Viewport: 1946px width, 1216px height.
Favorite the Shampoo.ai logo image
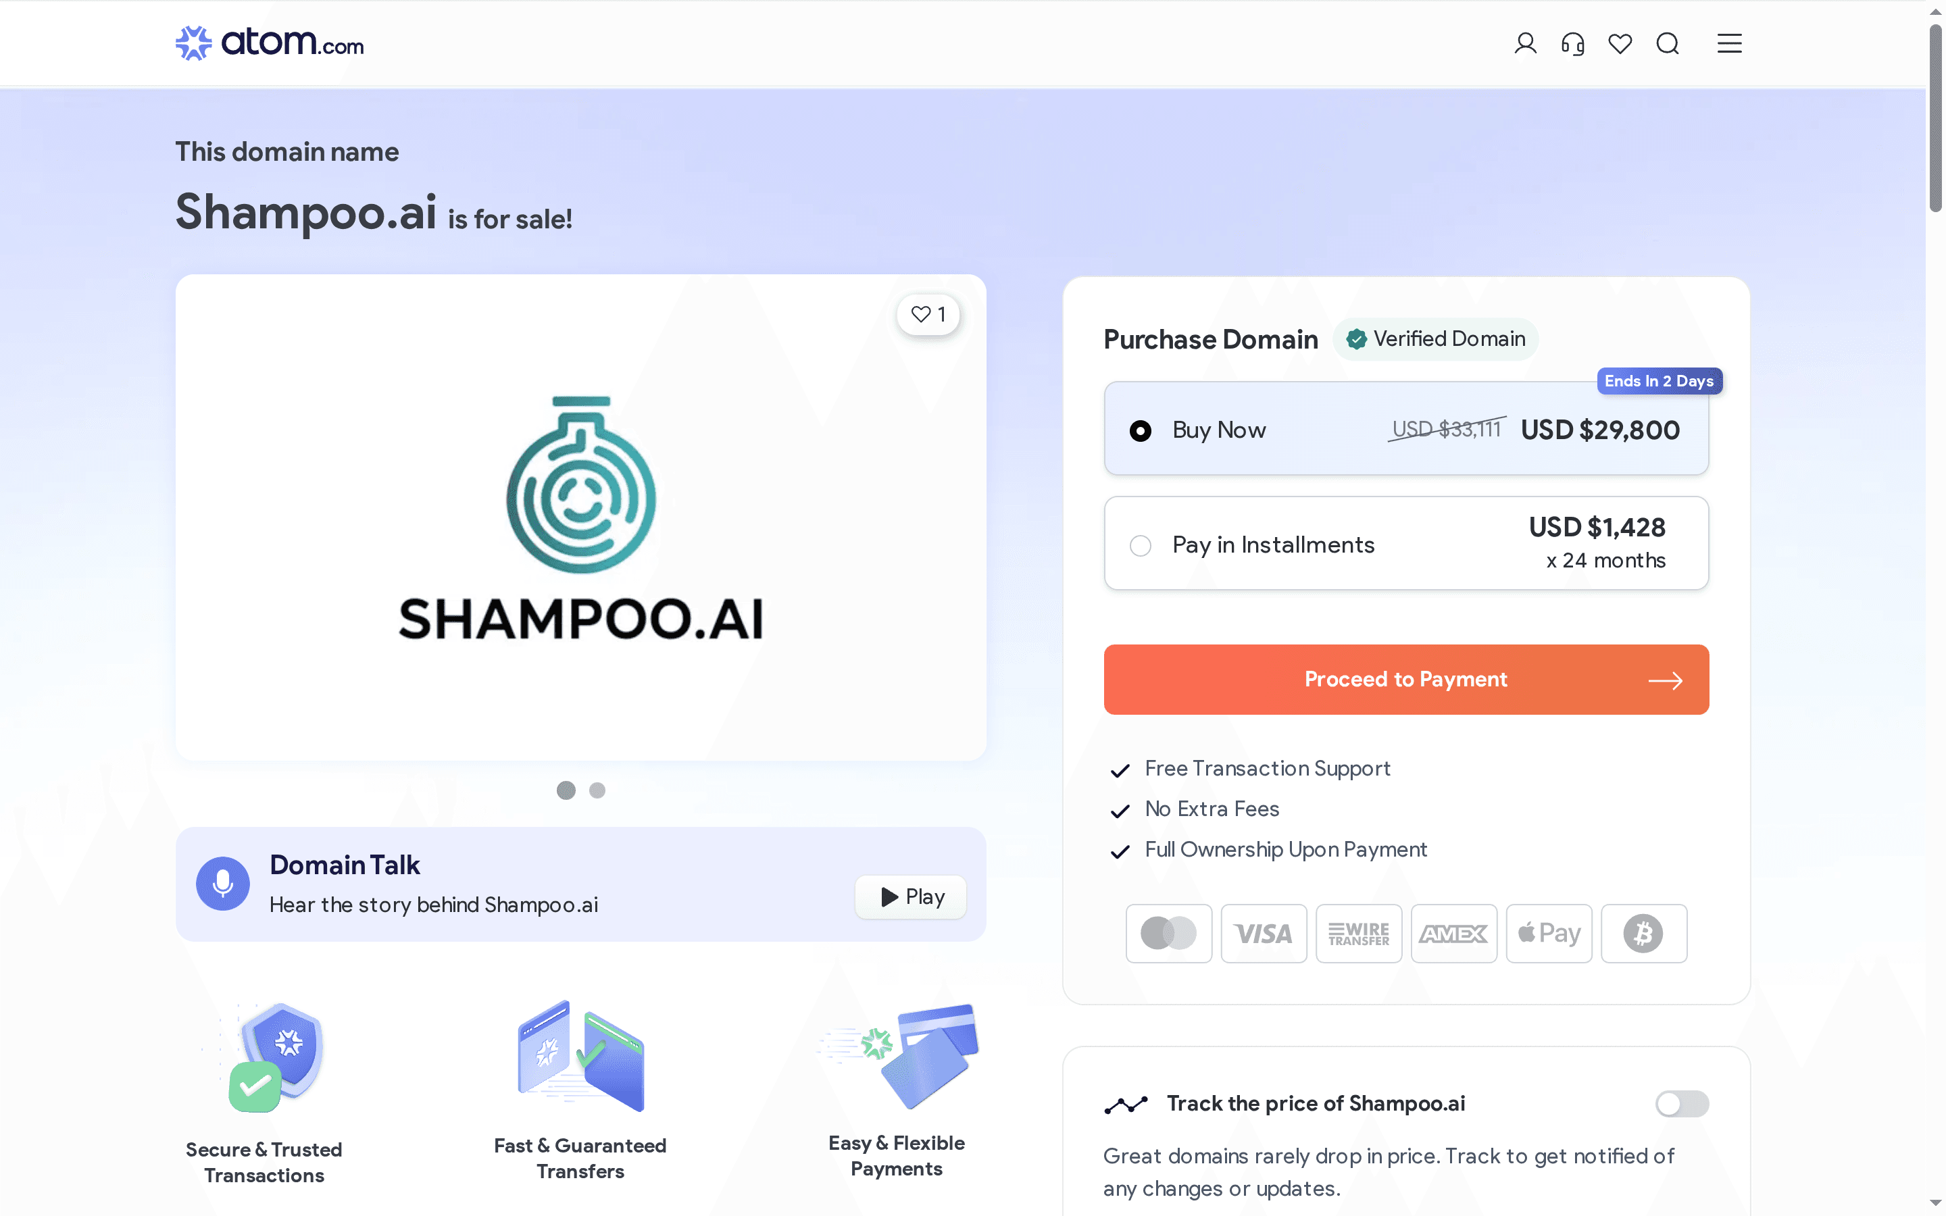tap(928, 314)
